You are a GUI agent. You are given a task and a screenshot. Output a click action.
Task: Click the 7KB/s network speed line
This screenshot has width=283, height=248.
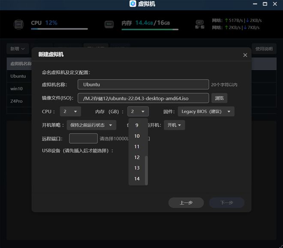pos(236,27)
